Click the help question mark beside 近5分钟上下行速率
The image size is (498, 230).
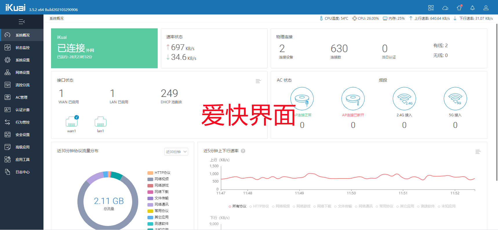click(243, 151)
